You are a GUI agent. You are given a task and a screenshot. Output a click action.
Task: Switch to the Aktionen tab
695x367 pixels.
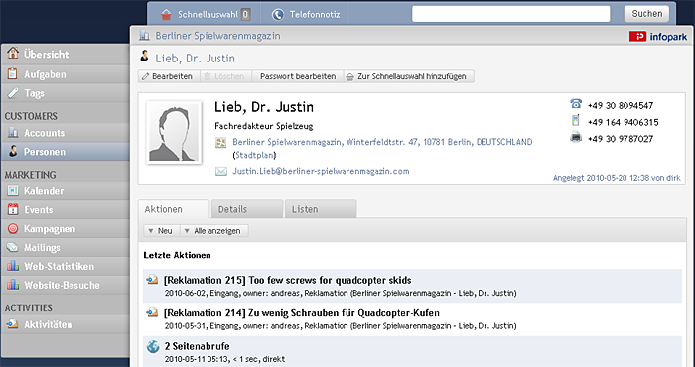point(174,209)
